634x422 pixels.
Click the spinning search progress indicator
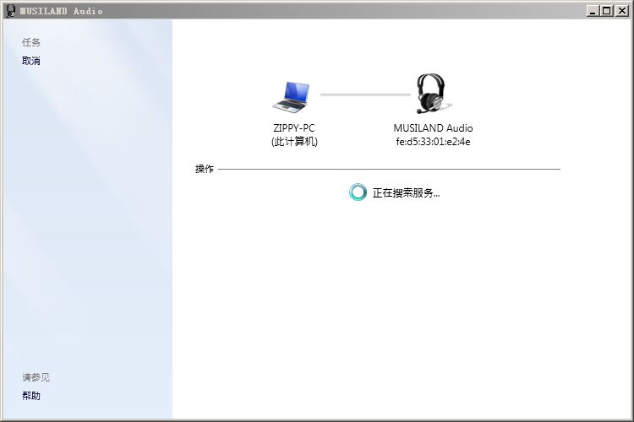pos(358,192)
